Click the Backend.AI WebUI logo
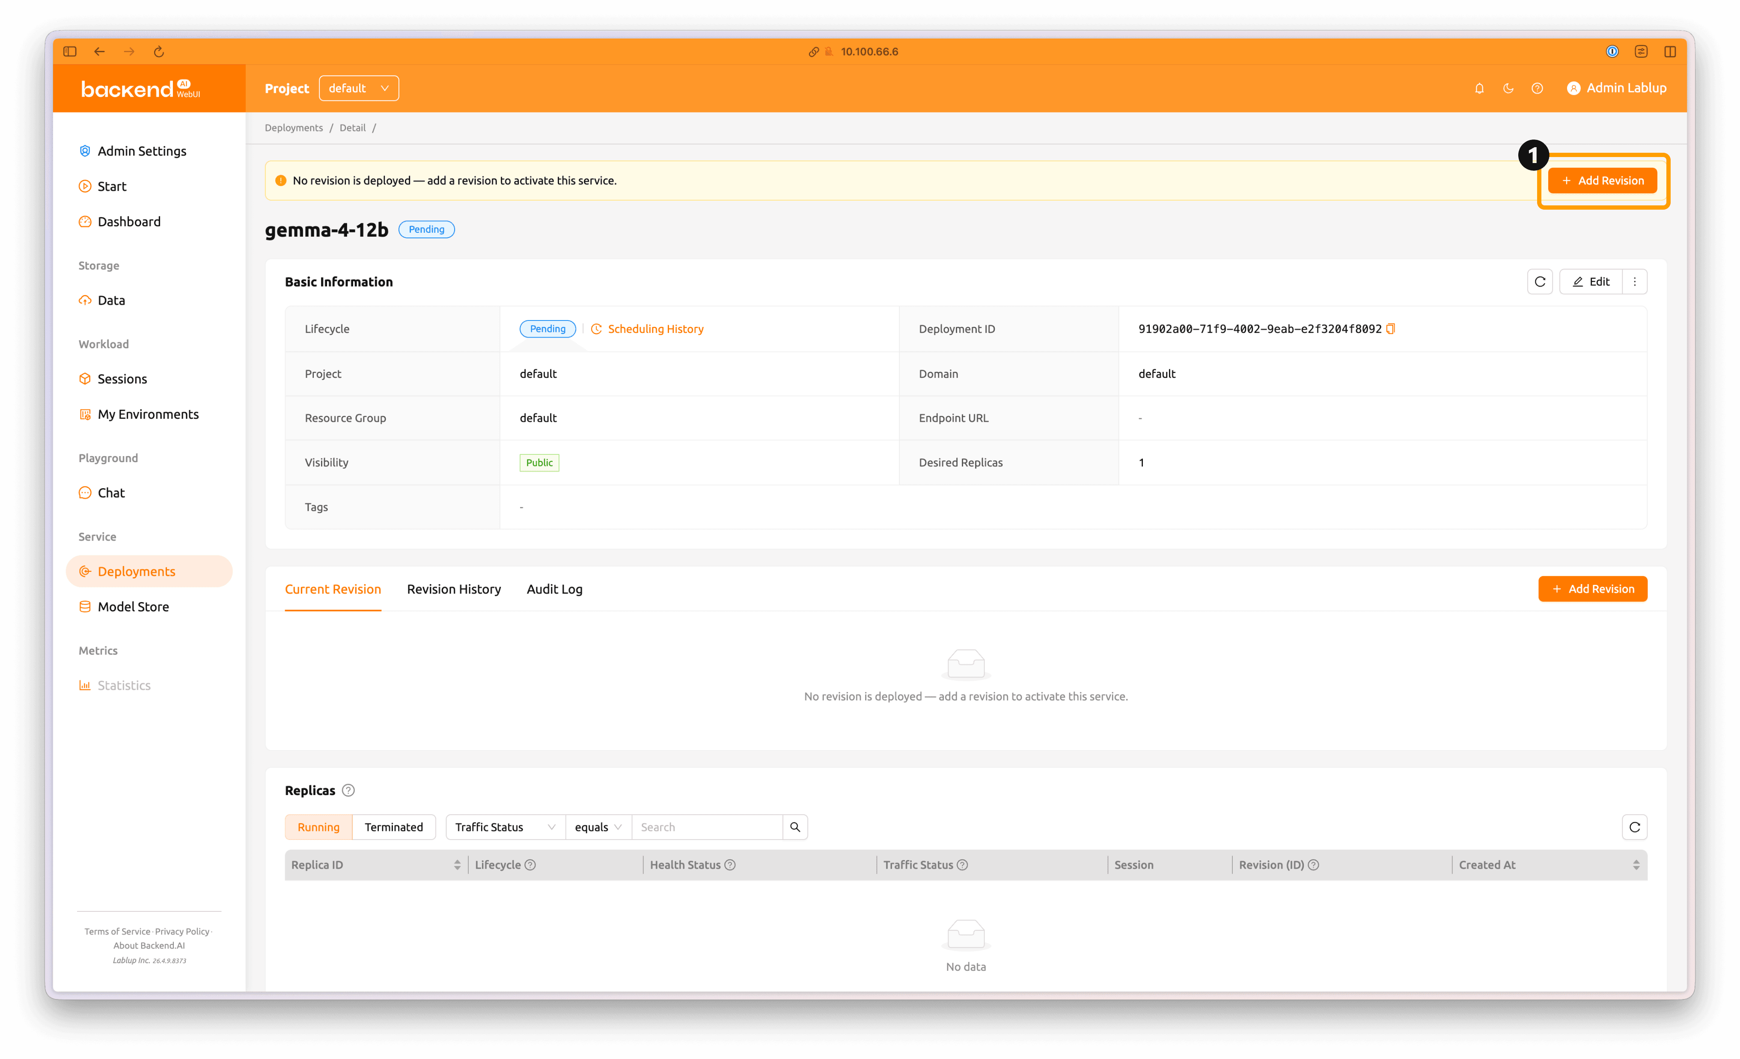1740x1059 pixels. [140, 89]
